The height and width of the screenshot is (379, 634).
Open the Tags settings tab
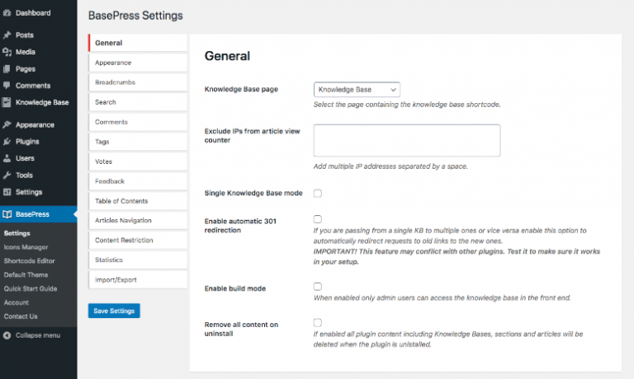(138, 142)
